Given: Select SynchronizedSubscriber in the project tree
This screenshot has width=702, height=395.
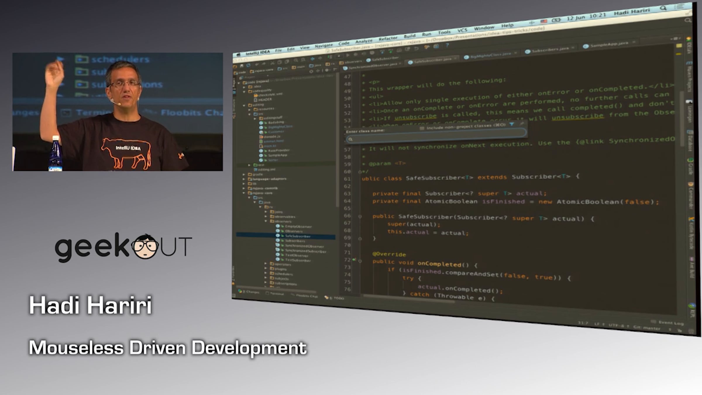Looking at the screenshot, I should pos(305,251).
